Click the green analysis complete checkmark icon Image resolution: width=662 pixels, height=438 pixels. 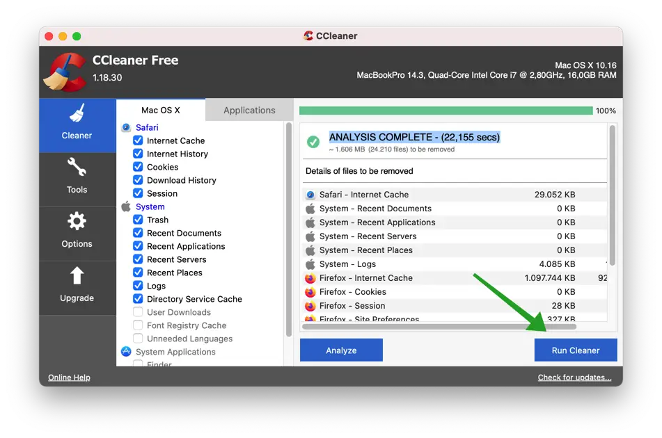point(313,142)
